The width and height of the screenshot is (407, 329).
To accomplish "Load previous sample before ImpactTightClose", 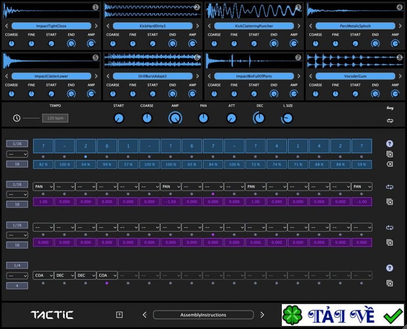I will (7, 26).
